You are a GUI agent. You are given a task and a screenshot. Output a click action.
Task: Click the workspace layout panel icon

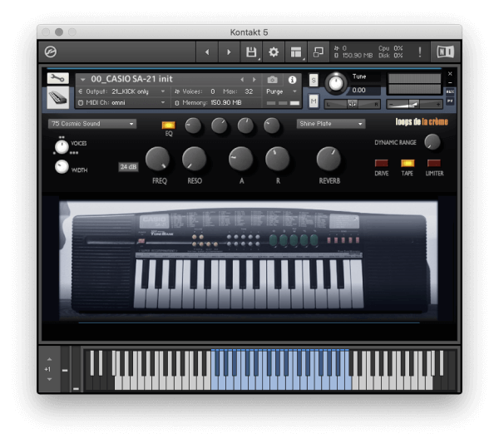(x=295, y=52)
